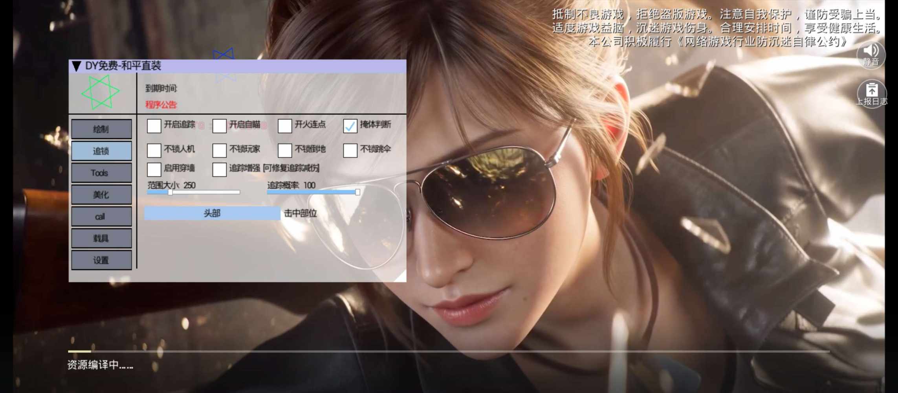Image resolution: width=898 pixels, height=393 pixels.
Task: Switch to the 载具 tab
Action: point(101,238)
